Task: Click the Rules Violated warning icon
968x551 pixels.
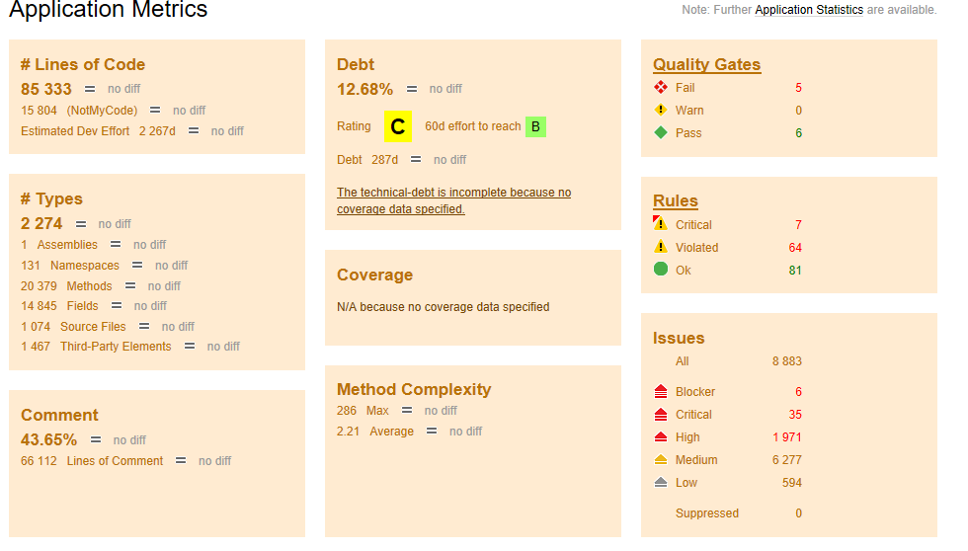Action: coord(661,247)
